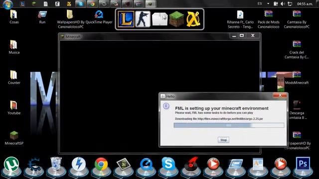Open the Run shortcut on the desktop
Image resolution: width=319 pixels, height=179 pixels.
pos(42,17)
